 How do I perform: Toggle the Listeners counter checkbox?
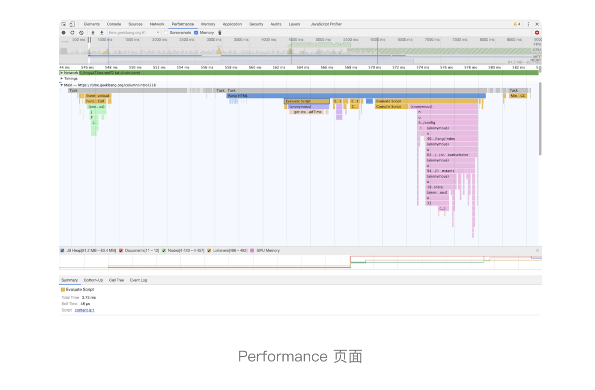[209, 251]
